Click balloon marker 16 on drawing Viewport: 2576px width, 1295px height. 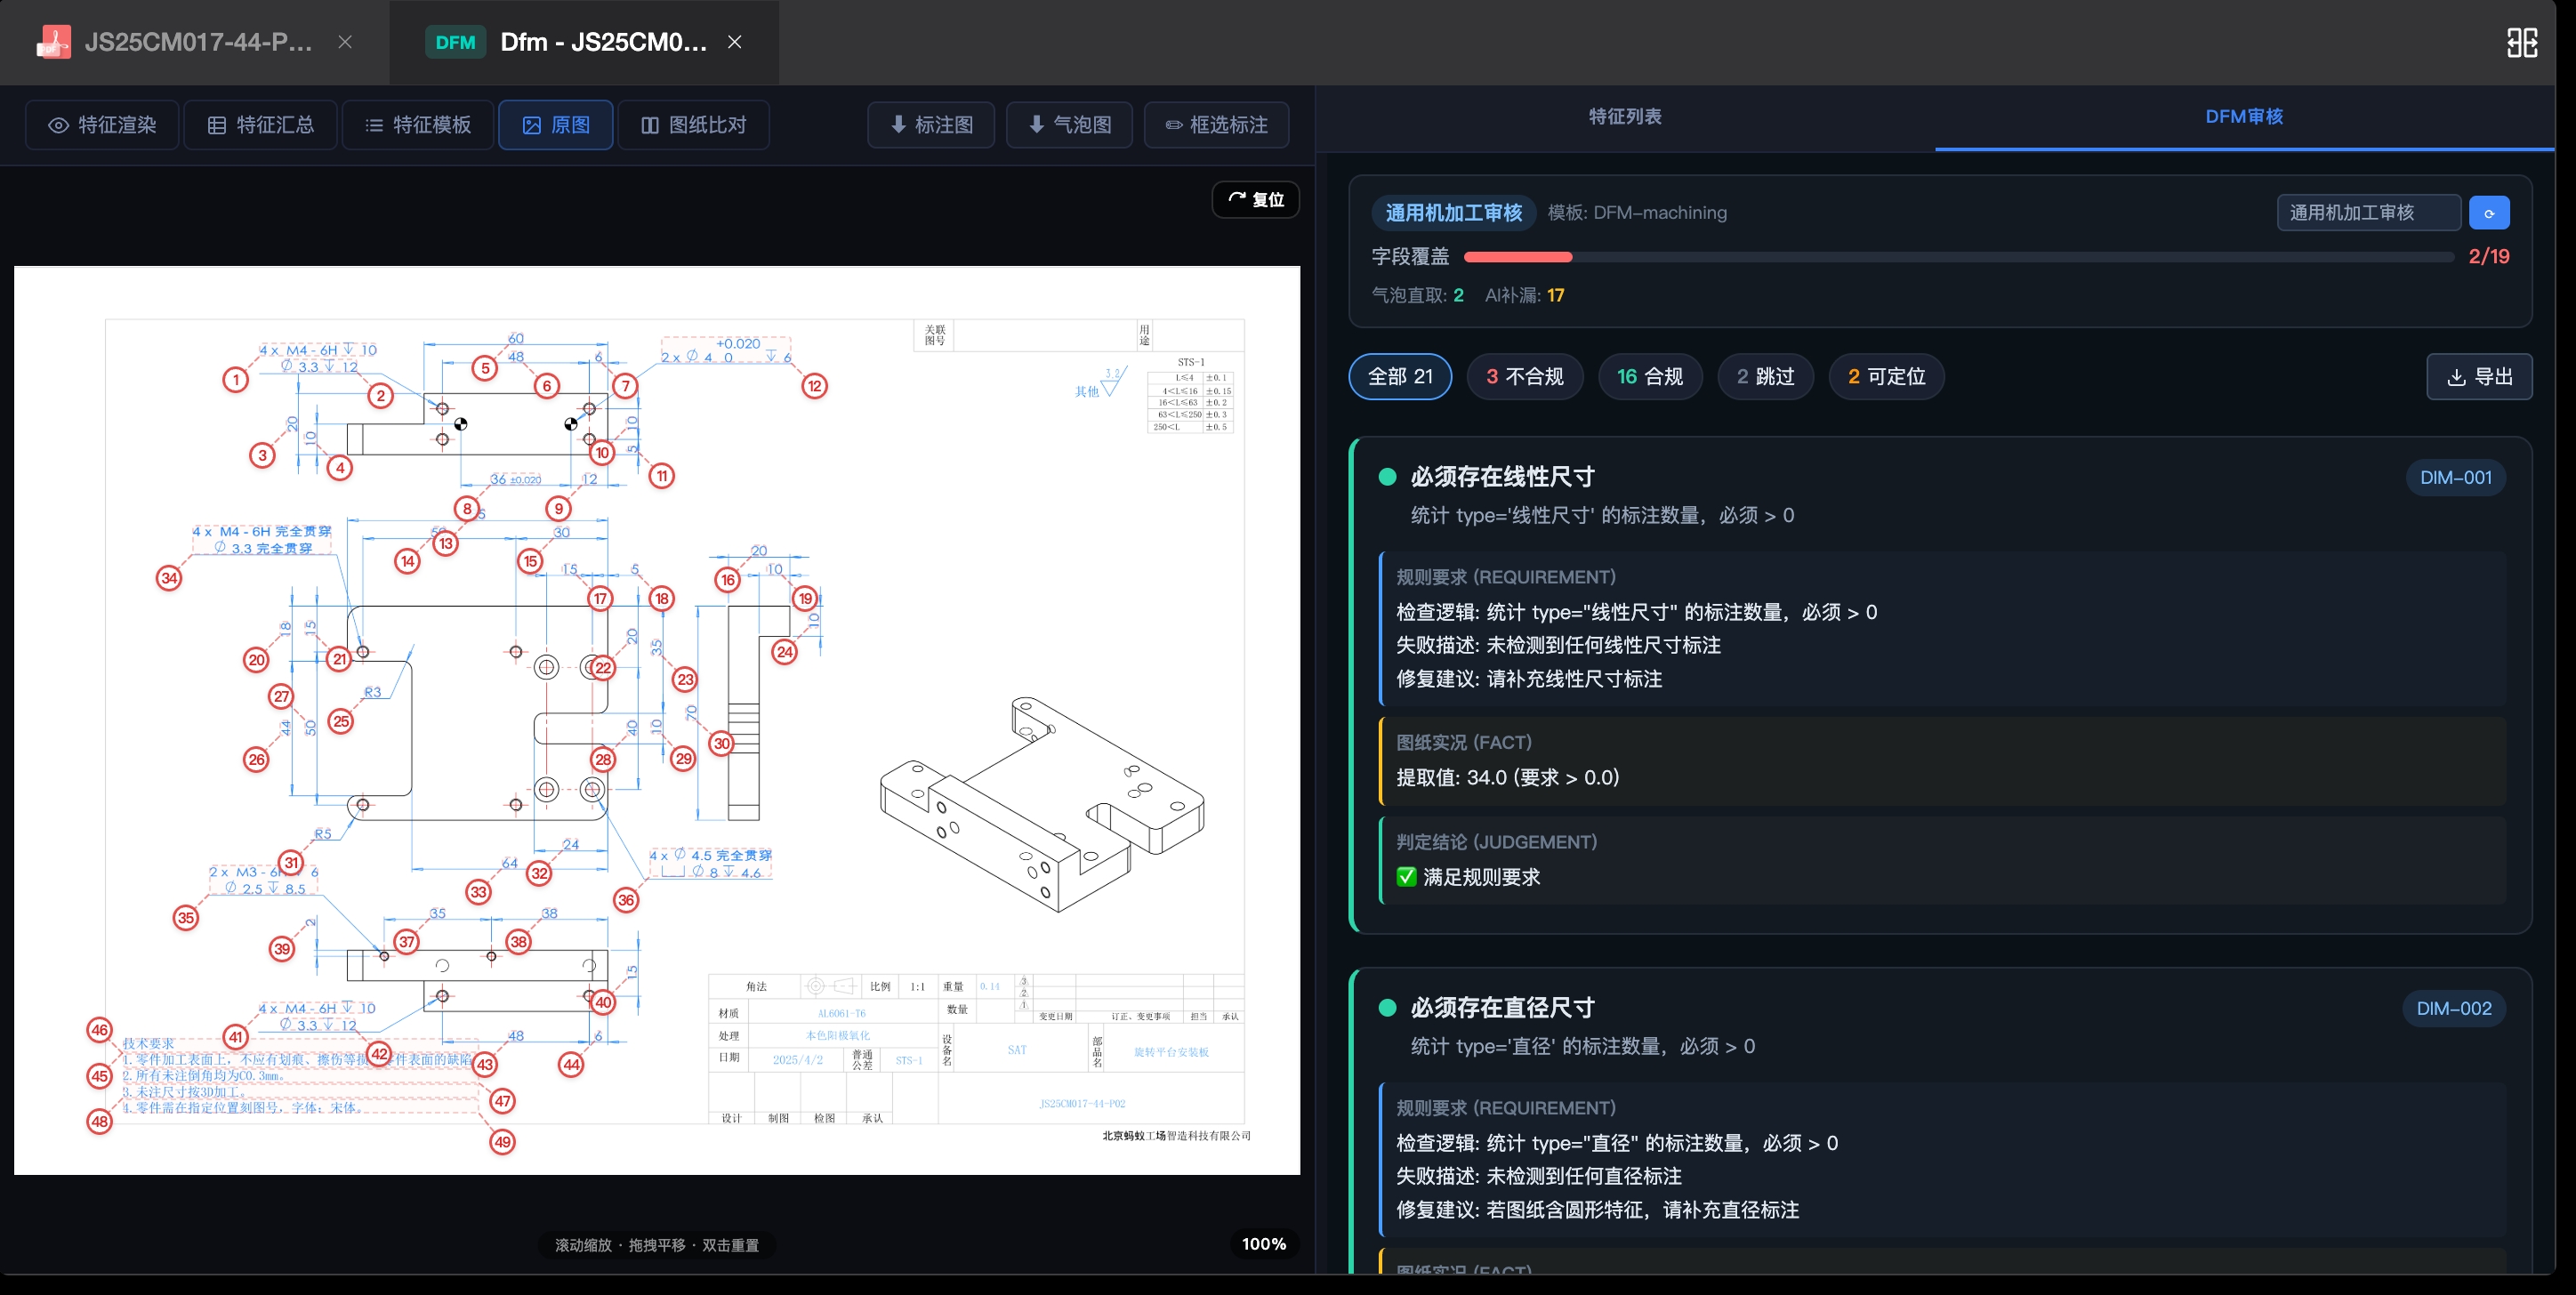pos(728,580)
